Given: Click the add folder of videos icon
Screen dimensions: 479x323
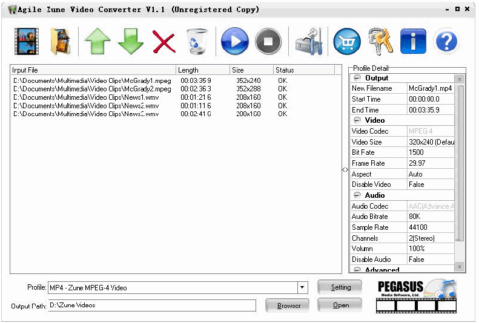Looking at the screenshot, I should [x=61, y=41].
